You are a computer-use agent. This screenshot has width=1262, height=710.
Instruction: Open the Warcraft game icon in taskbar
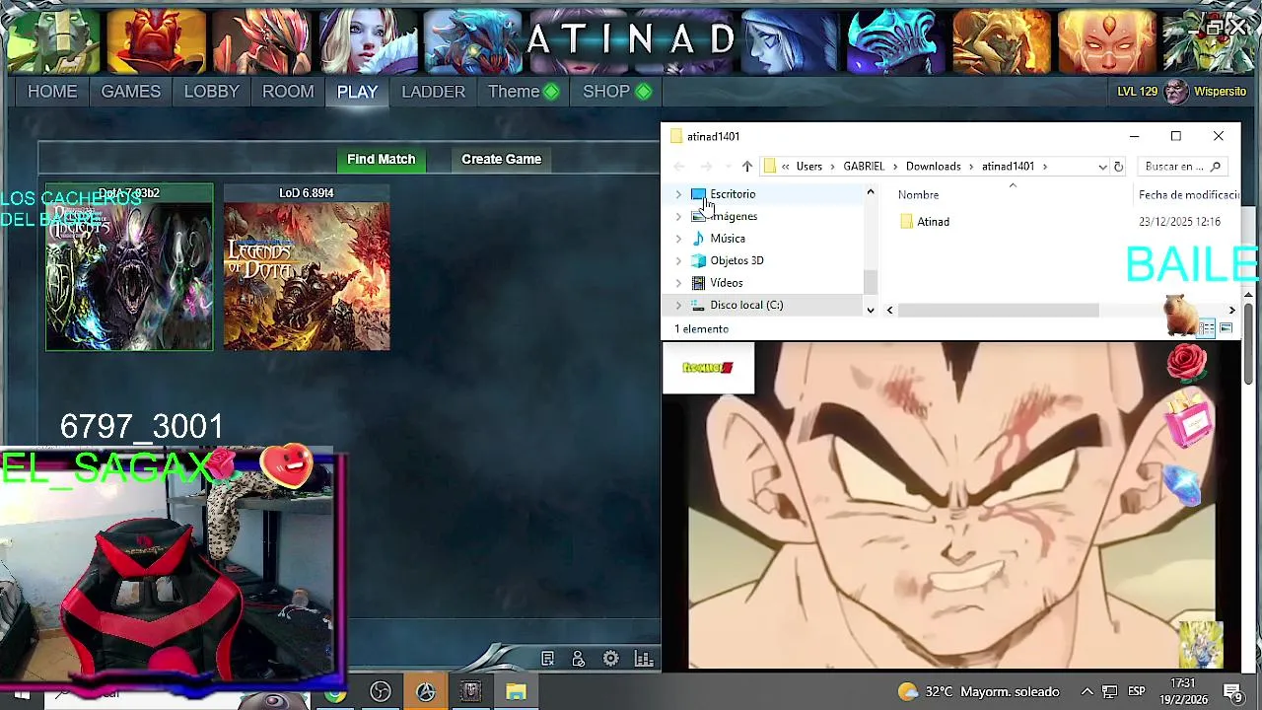tap(471, 692)
